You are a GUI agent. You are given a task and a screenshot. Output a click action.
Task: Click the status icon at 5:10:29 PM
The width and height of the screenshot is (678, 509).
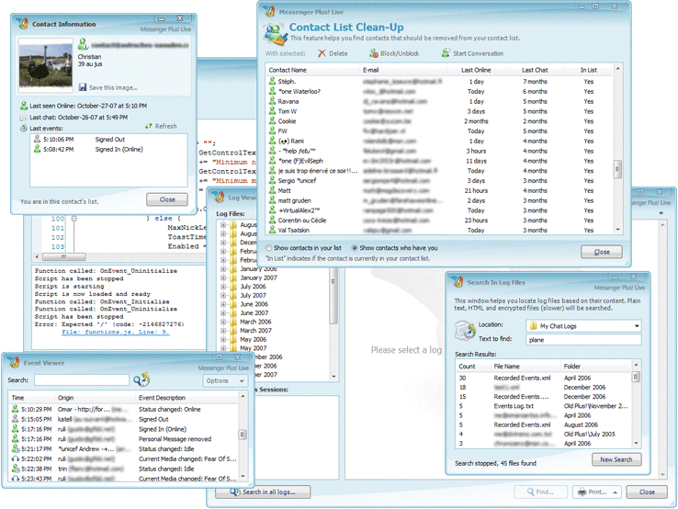click(x=15, y=409)
